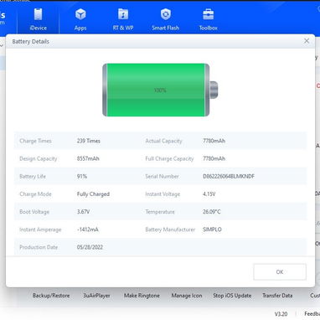Select the battery serial number value
320x320 pixels.
(x=229, y=176)
